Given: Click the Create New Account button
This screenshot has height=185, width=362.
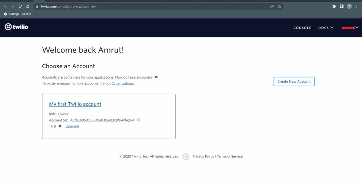Looking at the screenshot, I should coord(294,82).
